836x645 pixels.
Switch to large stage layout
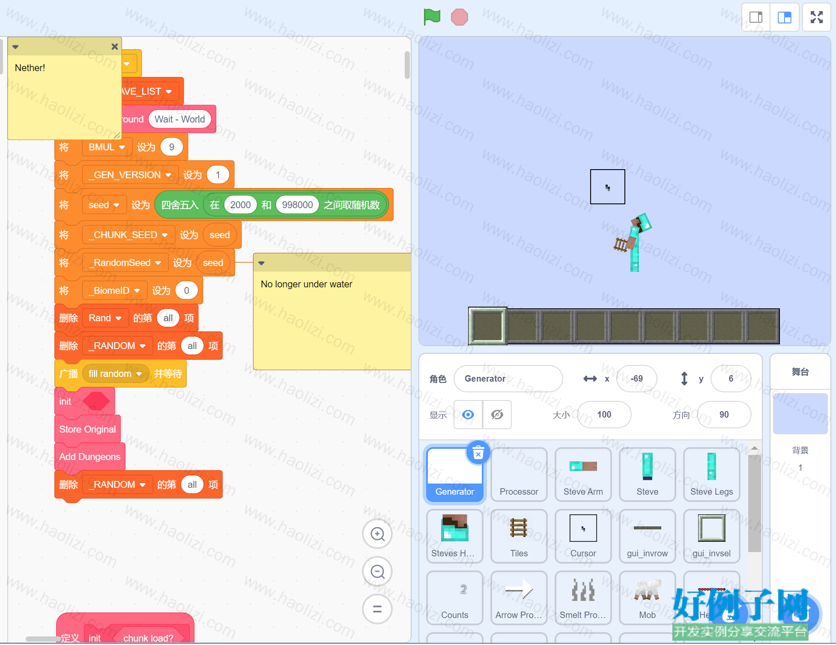[x=784, y=17]
